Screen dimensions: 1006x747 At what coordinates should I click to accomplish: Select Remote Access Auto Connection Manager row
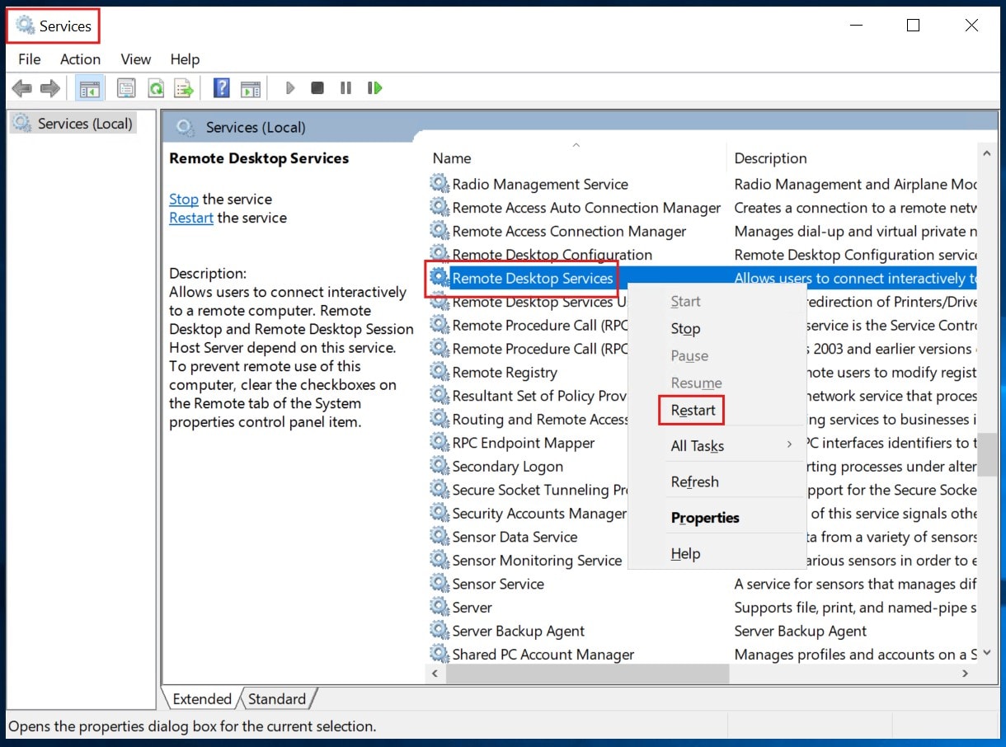[703, 208]
